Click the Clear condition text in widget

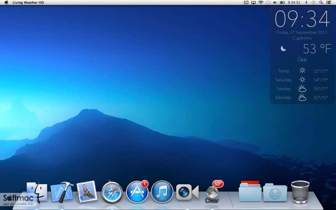coord(302,59)
